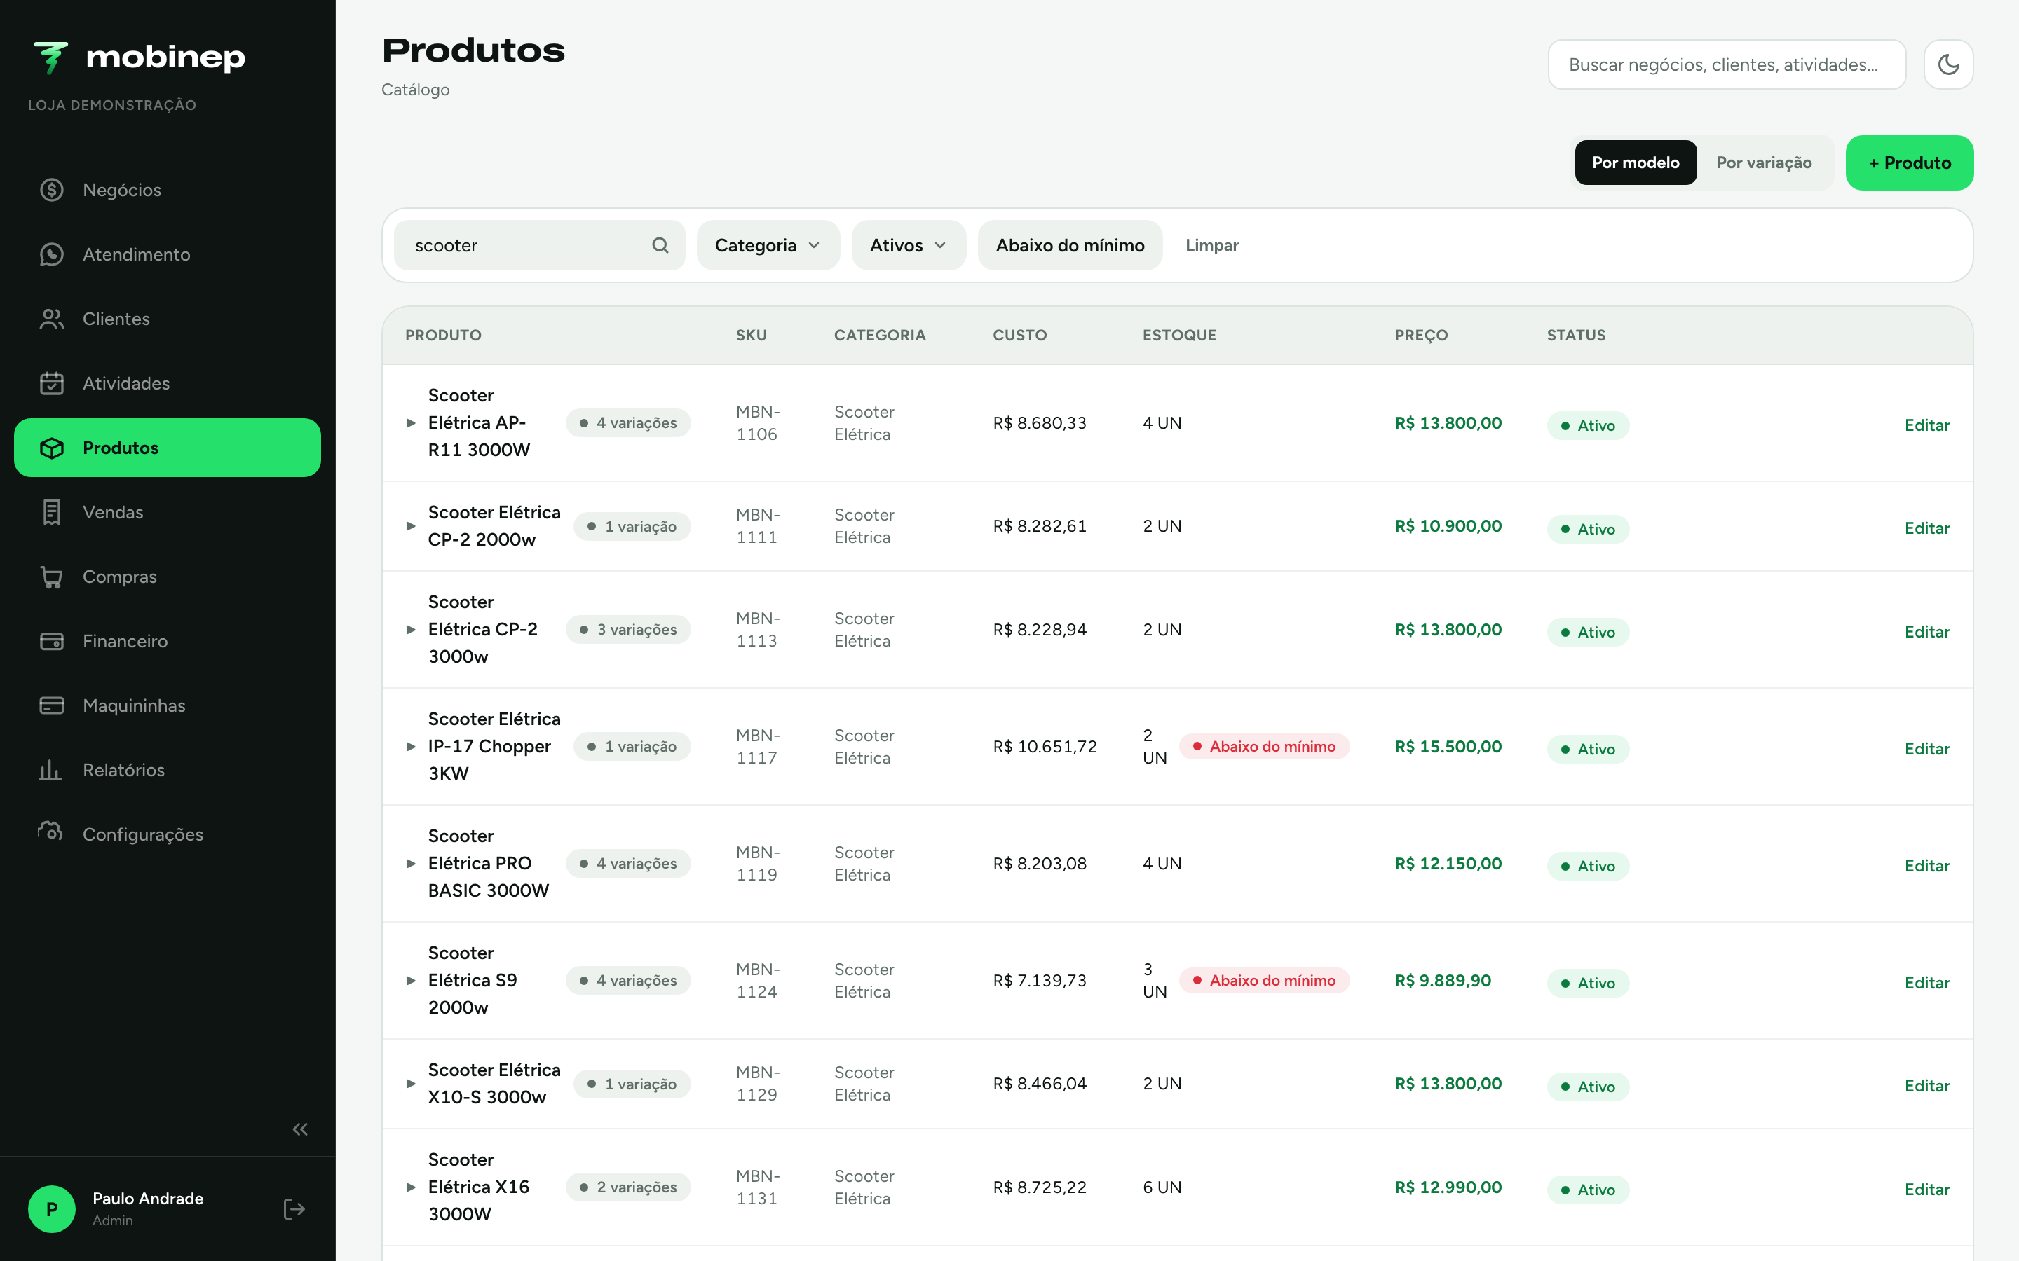Screen dimensions: 2019x1261
Task: Open the Atendimento WhatsApp icon
Action: (52, 254)
